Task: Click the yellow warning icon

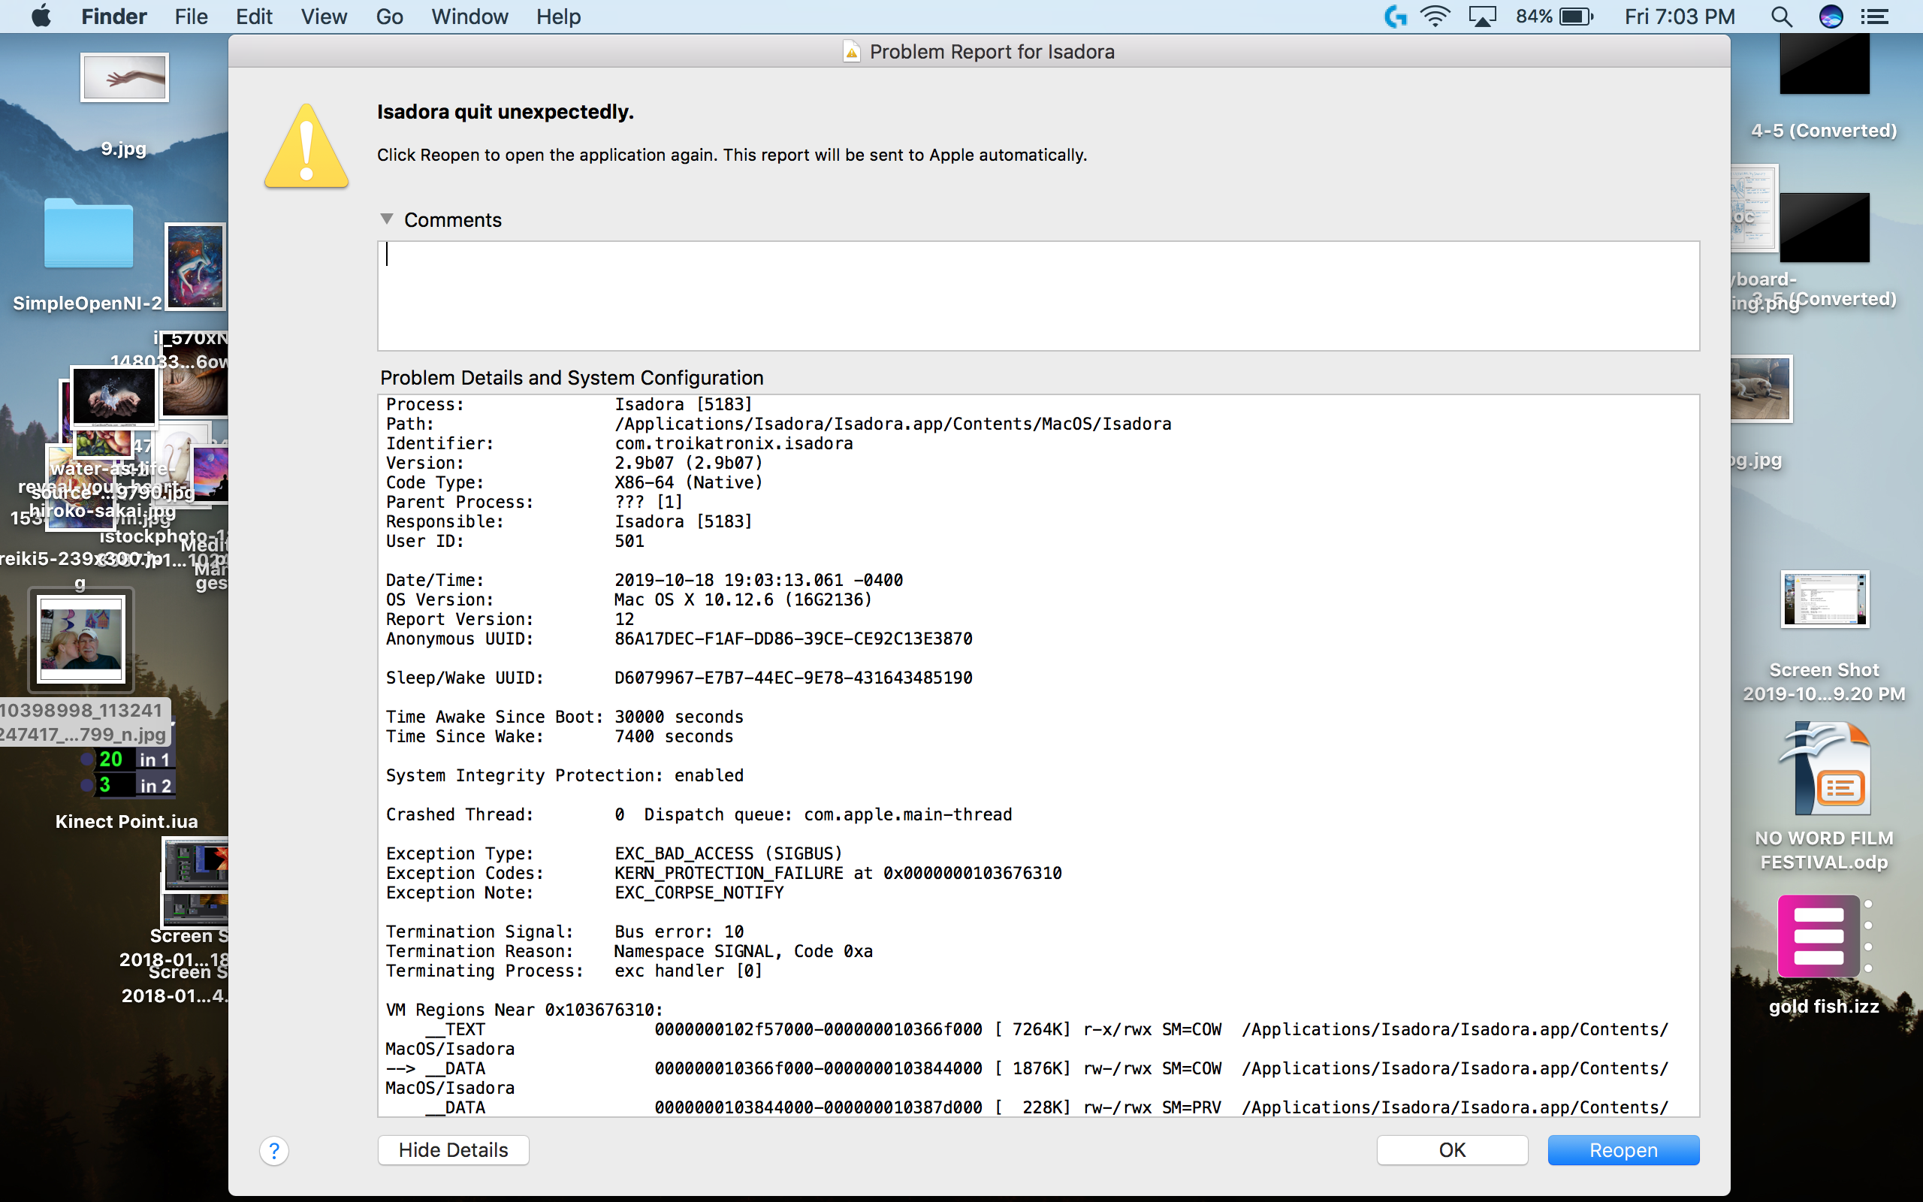Action: (x=306, y=146)
